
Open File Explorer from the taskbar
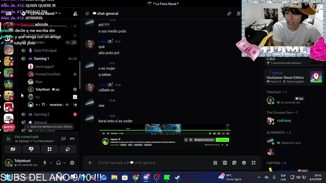point(114,177)
